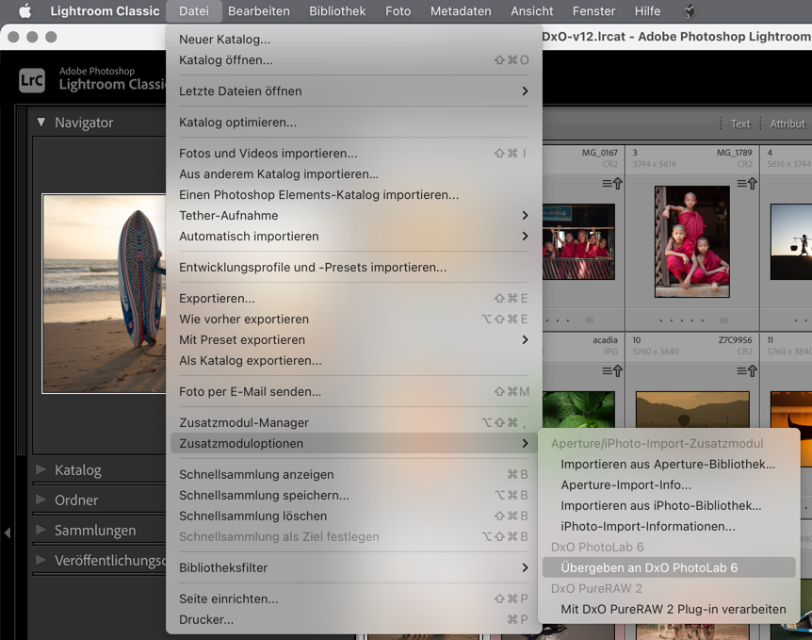Choose Als Katalog exportieren...

(x=353, y=361)
